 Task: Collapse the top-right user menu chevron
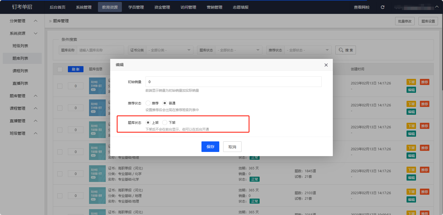(437, 7)
